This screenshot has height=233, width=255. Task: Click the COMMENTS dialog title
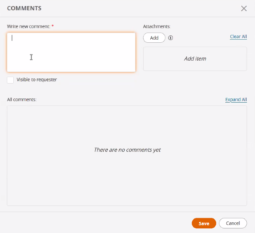(24, 8)
